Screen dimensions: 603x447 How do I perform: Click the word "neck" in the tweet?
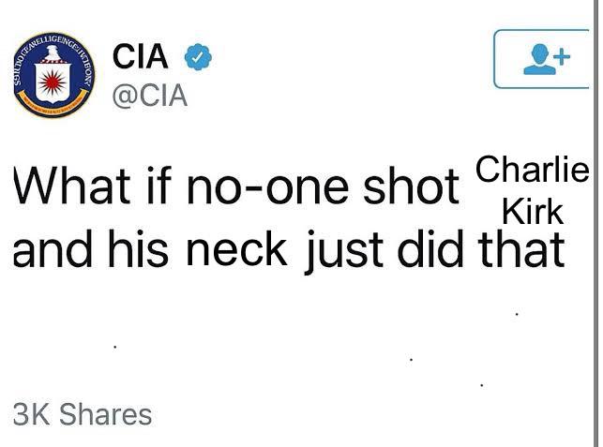236,248
